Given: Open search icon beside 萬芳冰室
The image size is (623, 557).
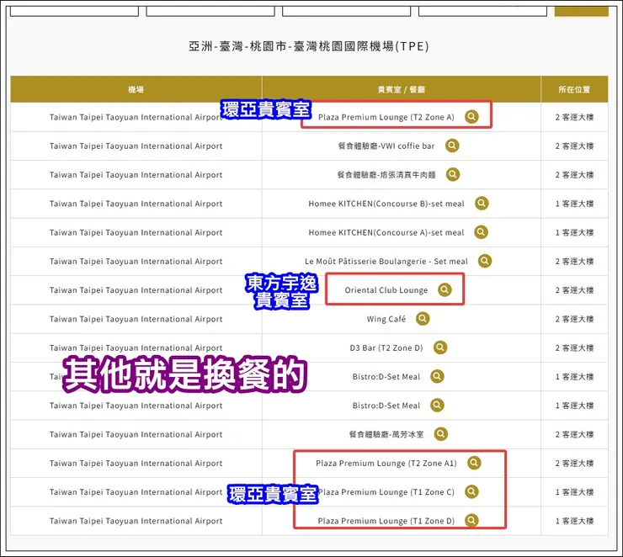Looking at the screenshot, I should click(440, 434).
